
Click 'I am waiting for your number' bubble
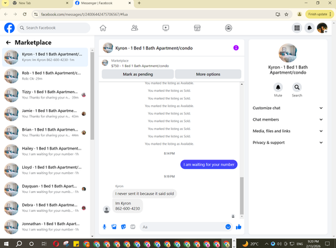pyautogui.click(x=209, y=164)
